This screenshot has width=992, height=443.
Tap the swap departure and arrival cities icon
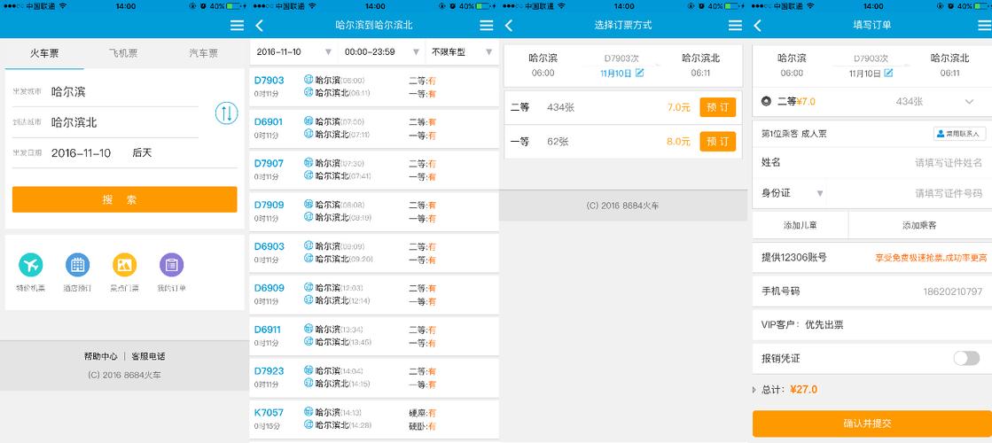(226, 113)
